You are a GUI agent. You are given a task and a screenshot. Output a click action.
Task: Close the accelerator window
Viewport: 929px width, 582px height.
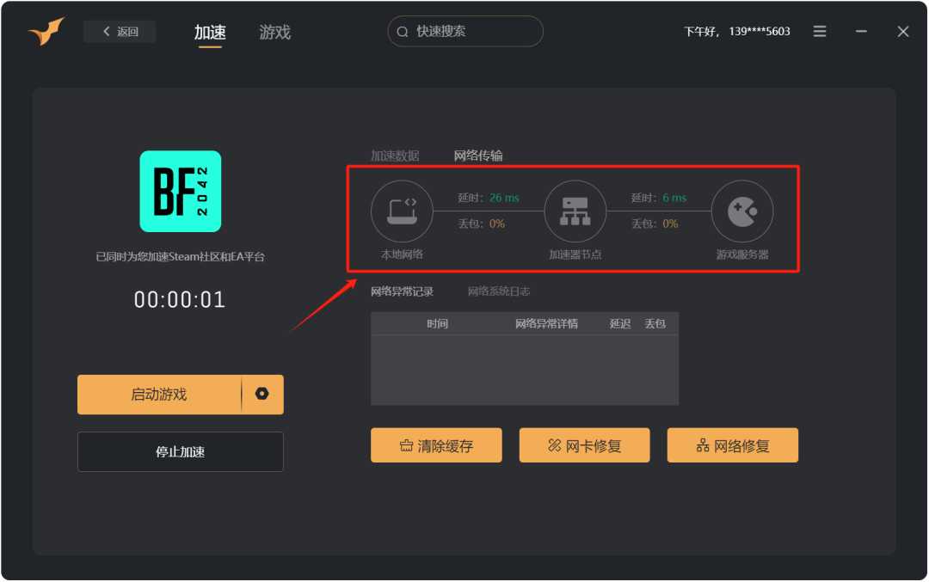903,32
